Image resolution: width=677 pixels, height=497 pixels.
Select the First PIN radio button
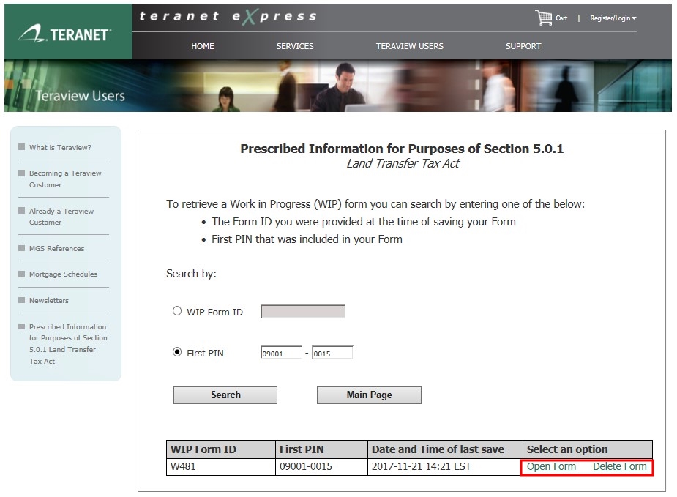click(x=177, y=352)
